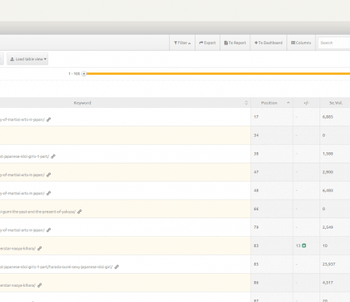
Task: Select the search volume 4,517 cell
Action: (x=335, y=283)
